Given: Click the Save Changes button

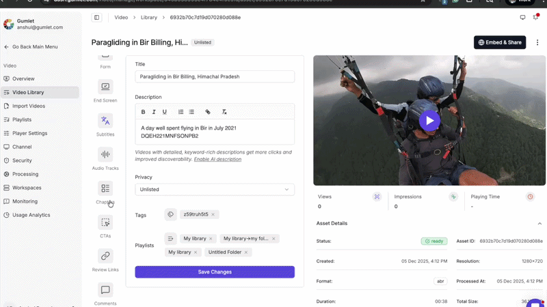Looking at the screenshot, I should [215, 272].
